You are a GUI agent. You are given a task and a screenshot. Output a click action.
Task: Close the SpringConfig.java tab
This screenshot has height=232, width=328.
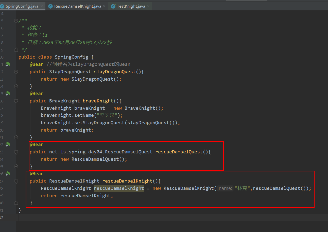pyautogui.click(x=42, y=6)
